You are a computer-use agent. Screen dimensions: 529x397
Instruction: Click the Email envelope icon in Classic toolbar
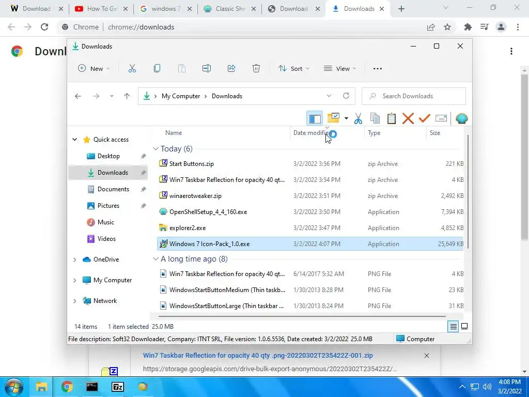coord(441,118)
